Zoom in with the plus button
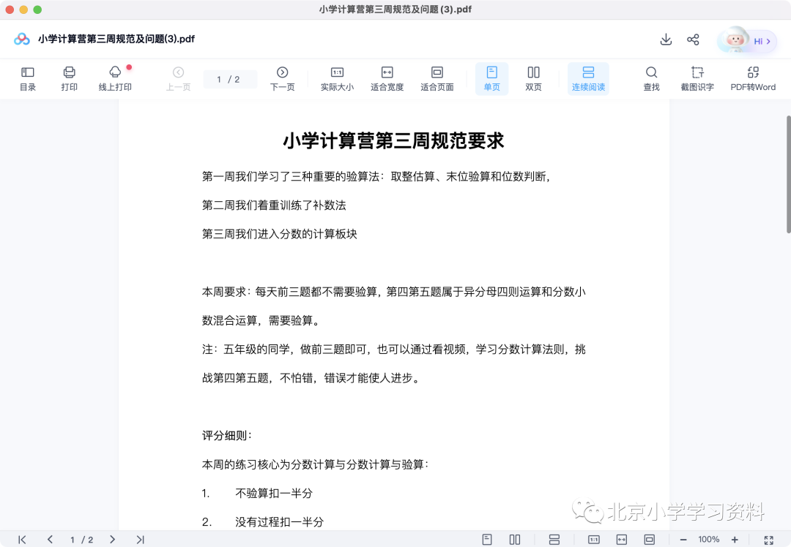791x547 pixels. [x=735, y=540]
